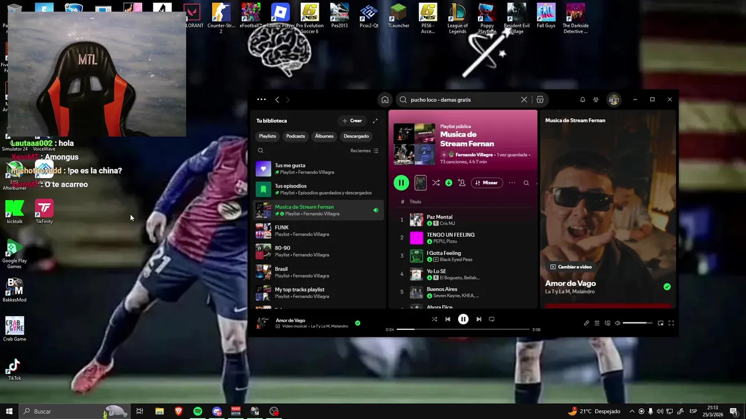
Task: Go back with the left arrow
Action: pos(277,100)
